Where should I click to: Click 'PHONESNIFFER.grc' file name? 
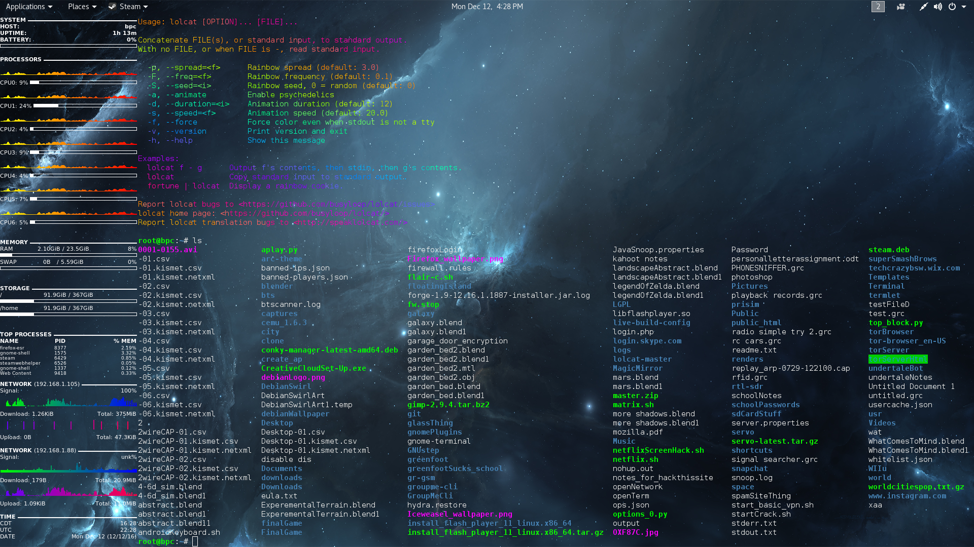(768, 268)
